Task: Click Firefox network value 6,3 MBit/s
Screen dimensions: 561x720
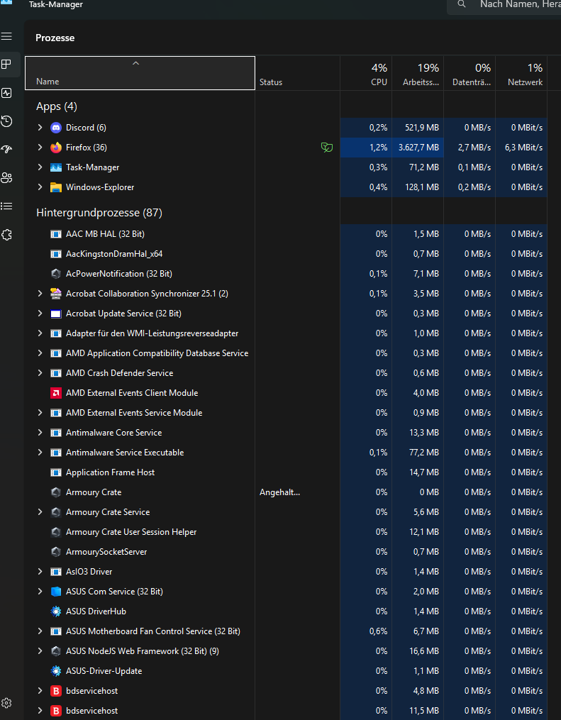Action: point(524,148)
